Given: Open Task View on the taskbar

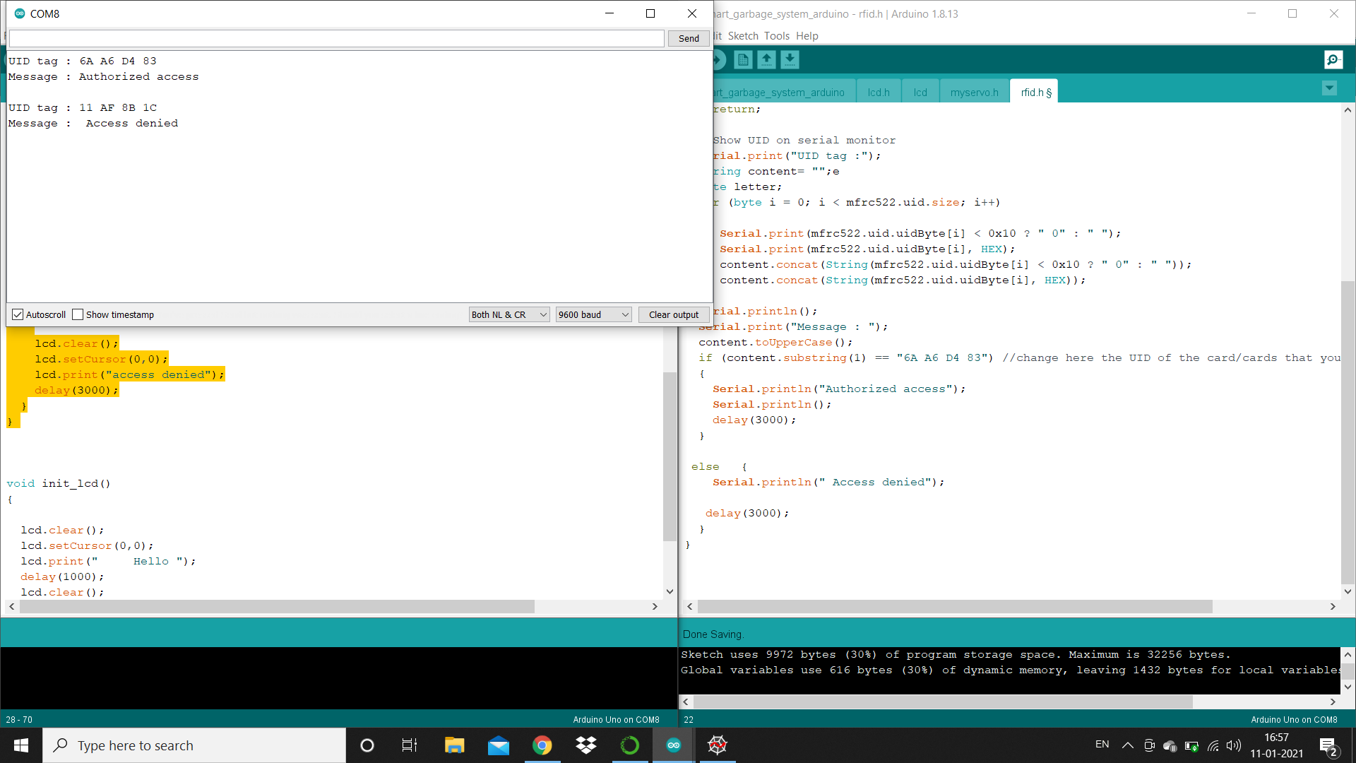Looking at the screenshot, I should [x=410, y=745].
